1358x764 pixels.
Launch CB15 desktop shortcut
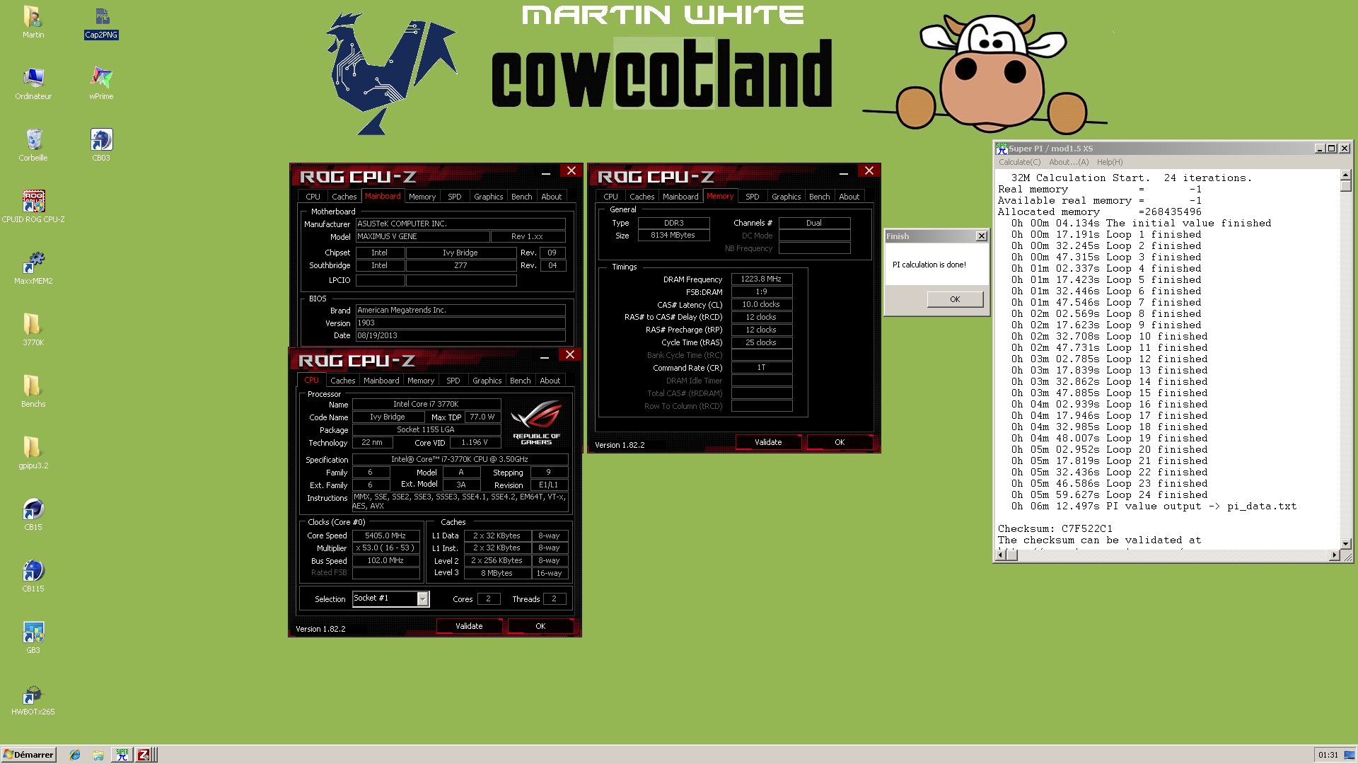click(x=33, y=514)
